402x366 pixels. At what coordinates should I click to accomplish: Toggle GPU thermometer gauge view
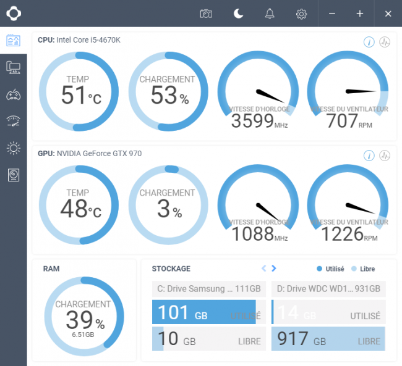369,156
